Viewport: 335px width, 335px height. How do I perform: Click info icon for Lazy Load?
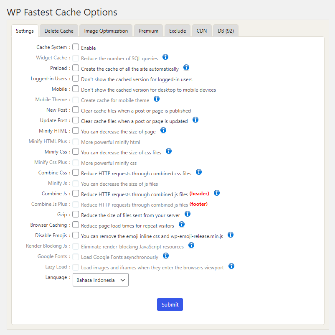pyautogui.click(x=231, y=266)
